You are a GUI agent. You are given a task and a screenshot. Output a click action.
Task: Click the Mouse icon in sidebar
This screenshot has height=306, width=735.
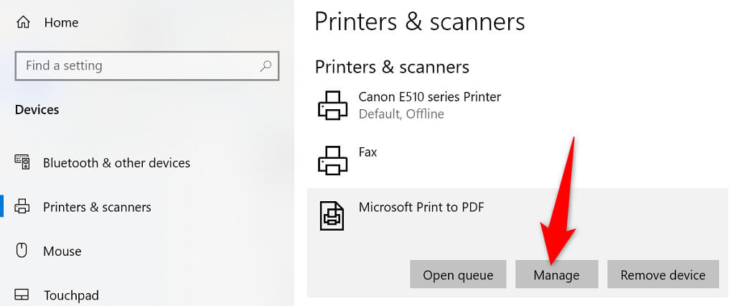click(22, 251)
